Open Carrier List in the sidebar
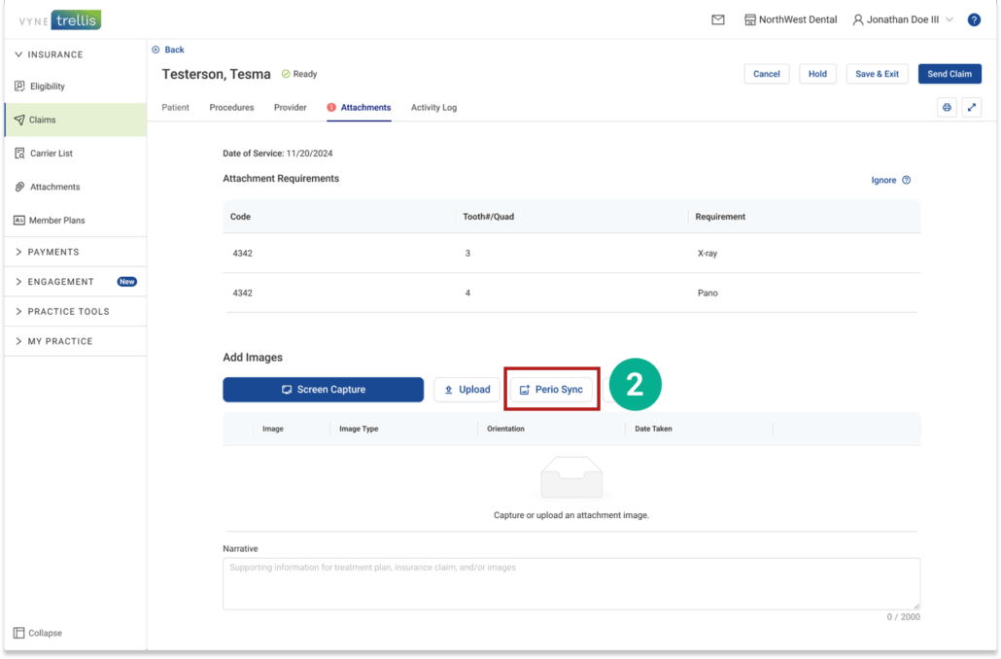This screenshot has height=659, width=1001. (51, 154)
